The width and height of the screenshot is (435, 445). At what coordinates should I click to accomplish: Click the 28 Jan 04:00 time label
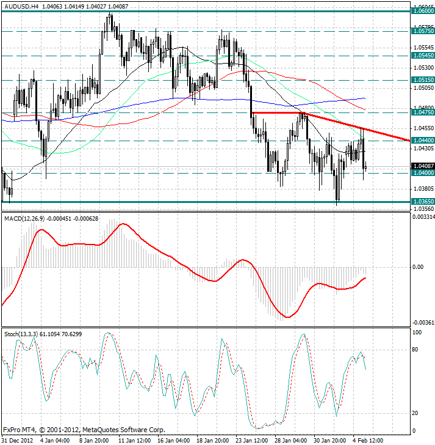289,439
